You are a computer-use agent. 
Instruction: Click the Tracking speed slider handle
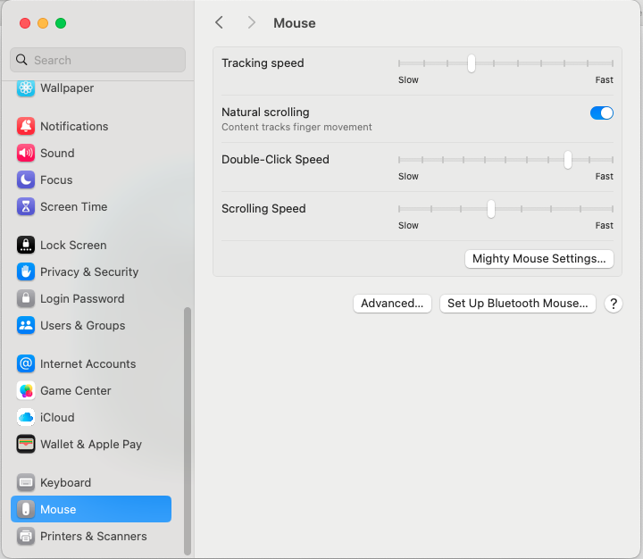[472, 63]
